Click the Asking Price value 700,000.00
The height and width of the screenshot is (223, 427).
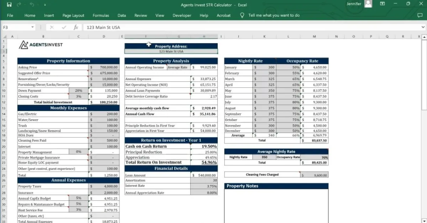tap(104, 67)
